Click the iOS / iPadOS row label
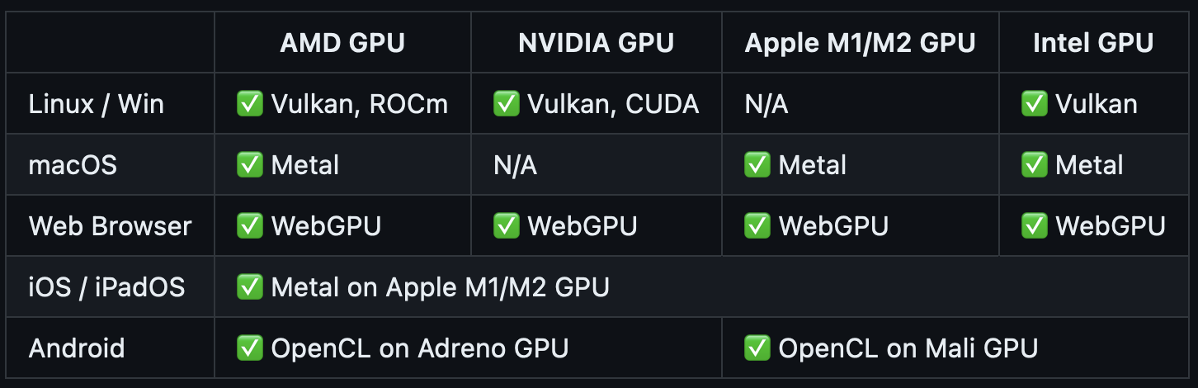The width and height of the screenshot is (1198, 388). pos(107,287)
